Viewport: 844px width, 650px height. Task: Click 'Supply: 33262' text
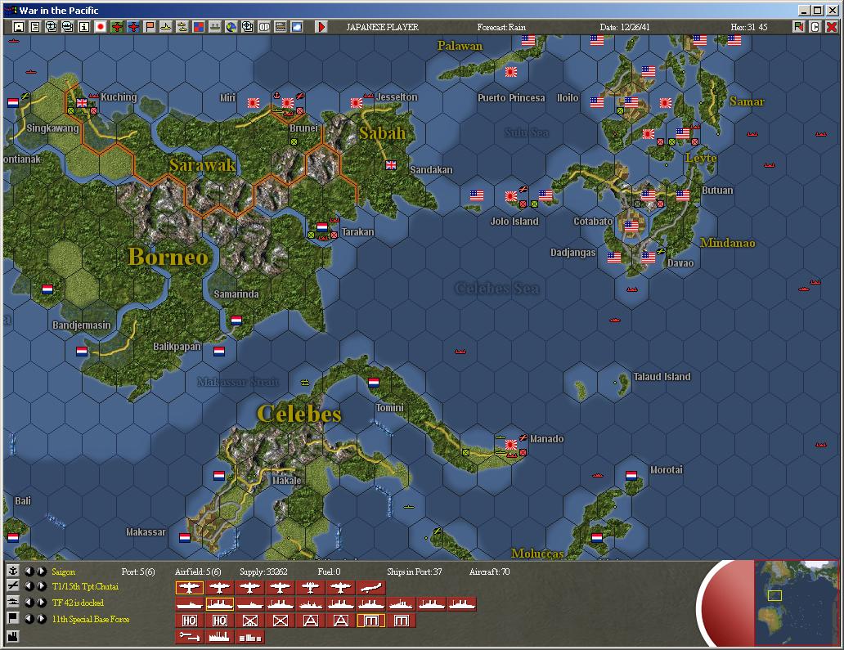click(263, 572)
